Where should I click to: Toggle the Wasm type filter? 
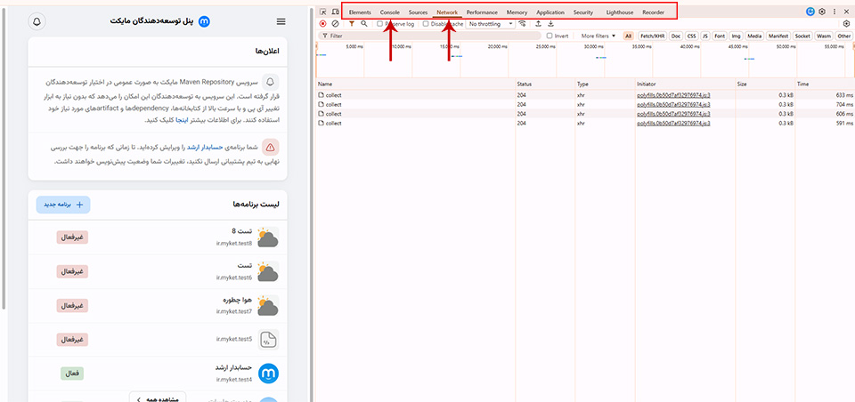click(x=823, y=36)
